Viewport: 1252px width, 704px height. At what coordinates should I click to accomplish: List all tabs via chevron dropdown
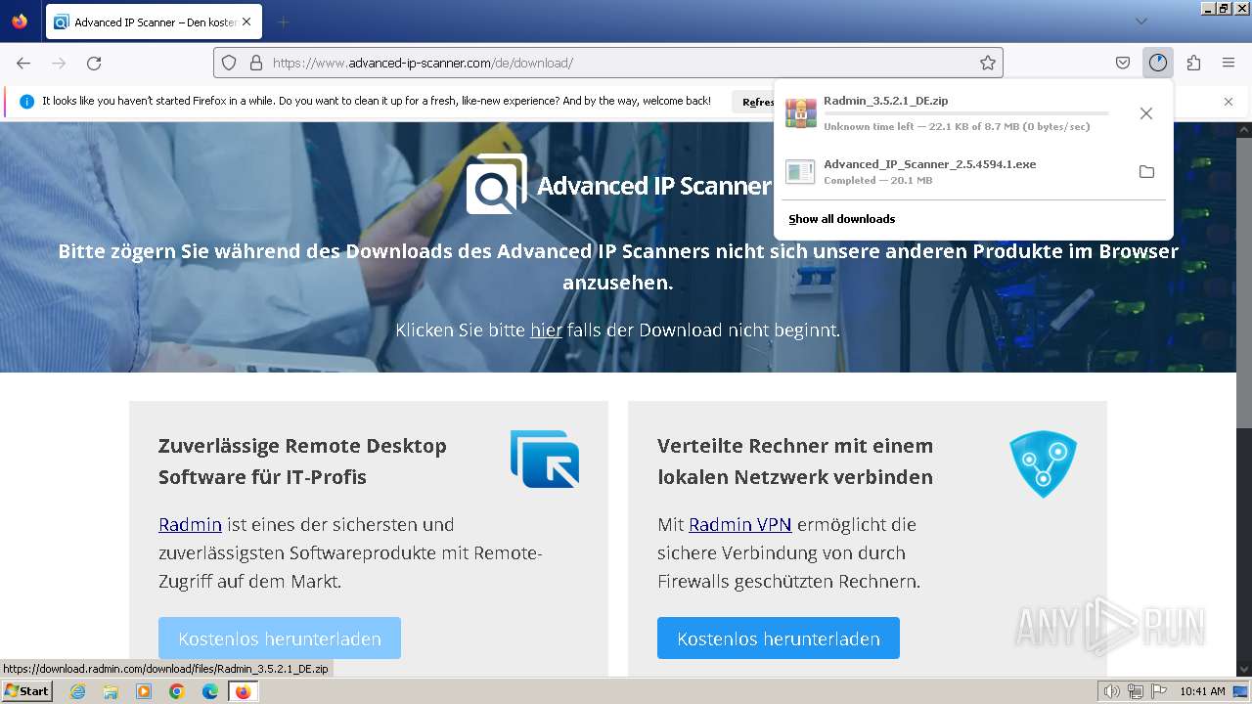click(x=1141, y=22)
